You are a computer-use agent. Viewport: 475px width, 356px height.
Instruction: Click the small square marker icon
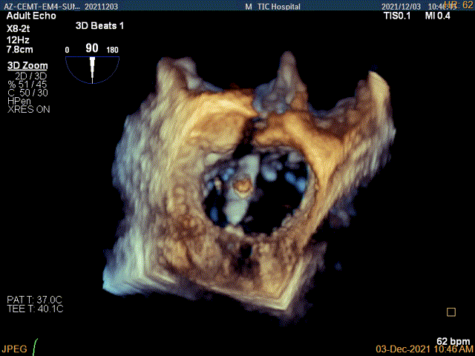pos(451,312)
